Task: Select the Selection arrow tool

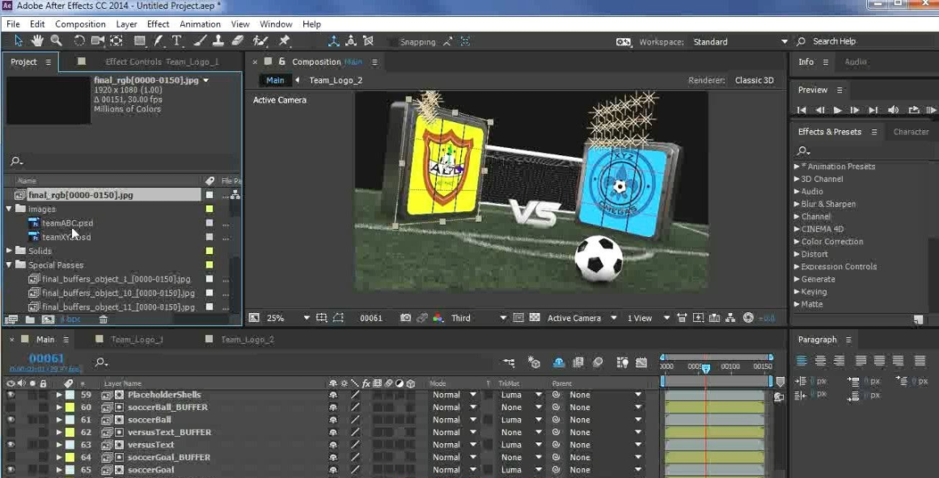Action: tap(18, 40)
